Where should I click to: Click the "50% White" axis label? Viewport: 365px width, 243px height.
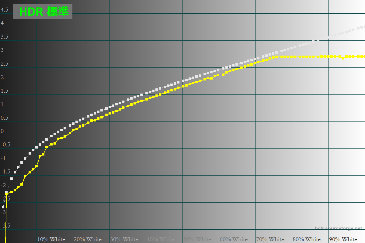point(197,239)
